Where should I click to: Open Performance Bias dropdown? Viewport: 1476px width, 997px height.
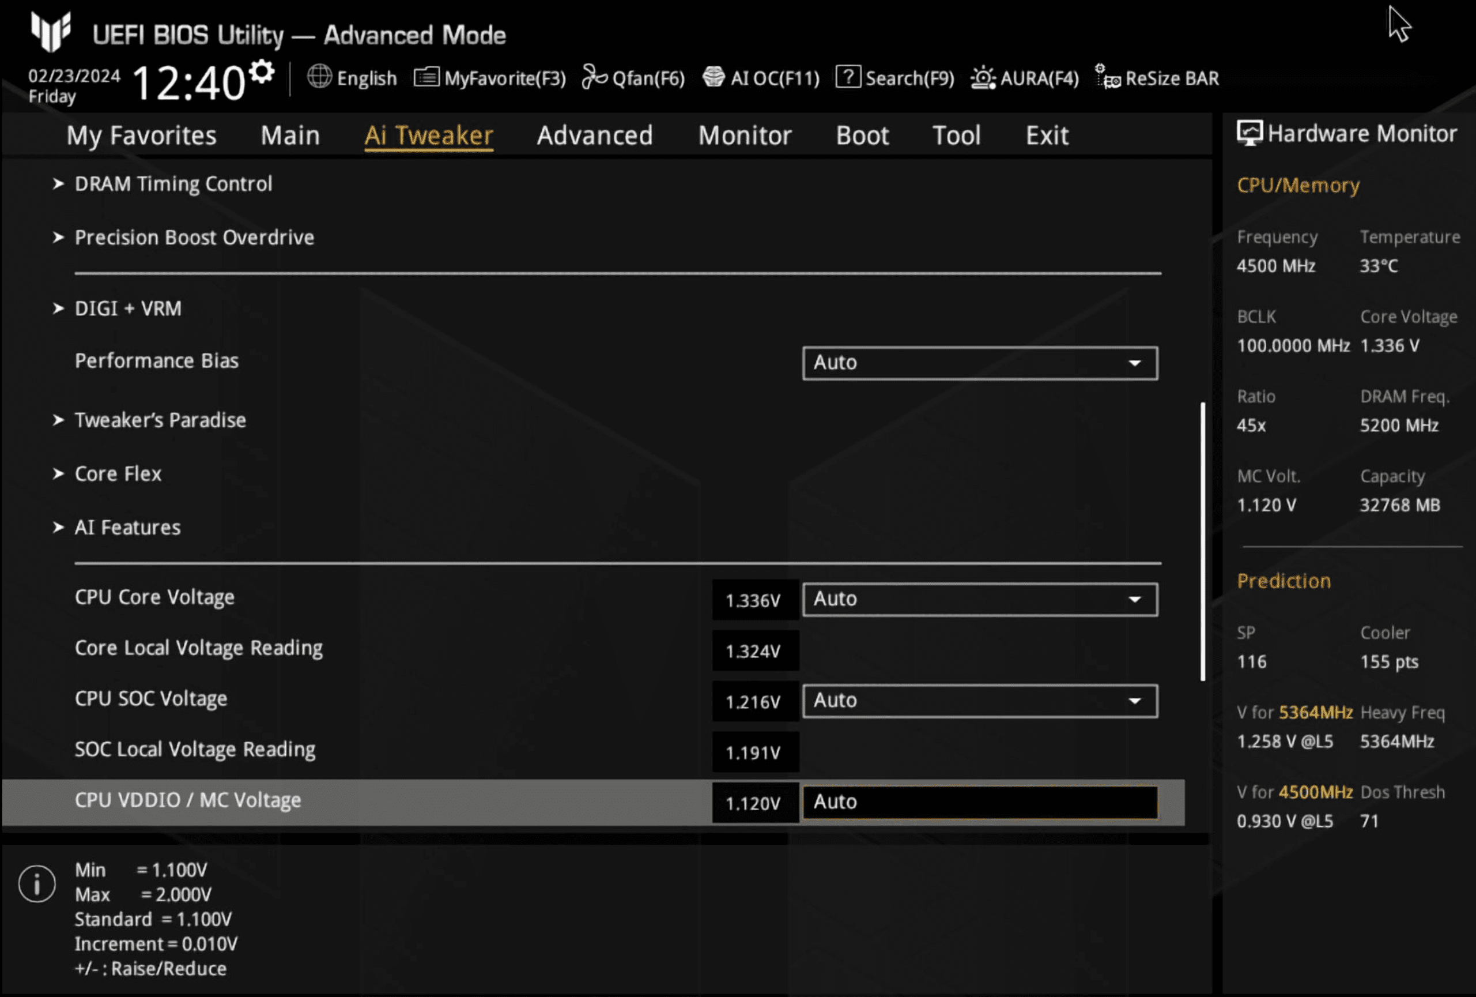[979, 363]
